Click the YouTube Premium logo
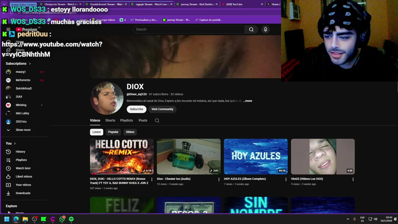Image resolution: width=398 pixels, height=224 pixels. click(27, 30)
